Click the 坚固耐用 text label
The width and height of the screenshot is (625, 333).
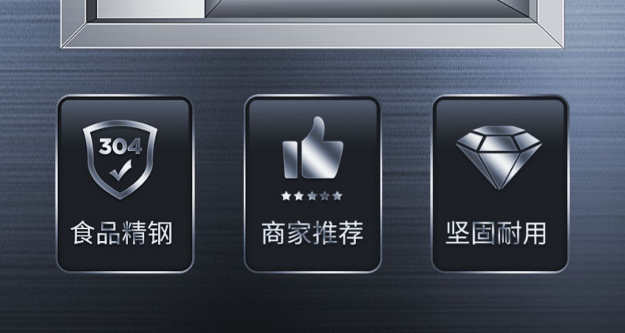click(x=496, y=233)
